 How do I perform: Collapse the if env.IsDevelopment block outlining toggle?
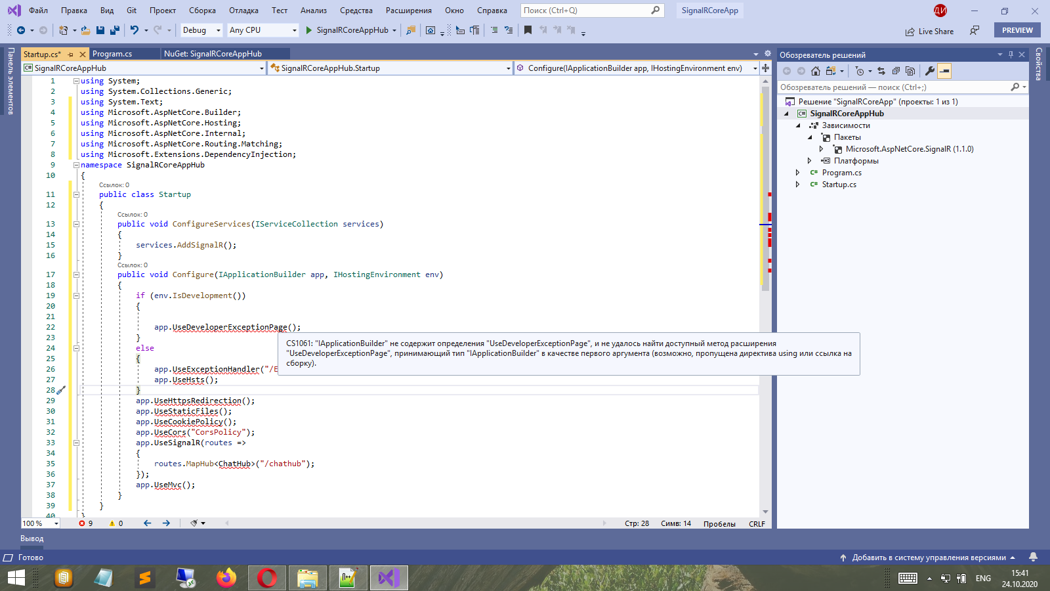click(76, 295)
